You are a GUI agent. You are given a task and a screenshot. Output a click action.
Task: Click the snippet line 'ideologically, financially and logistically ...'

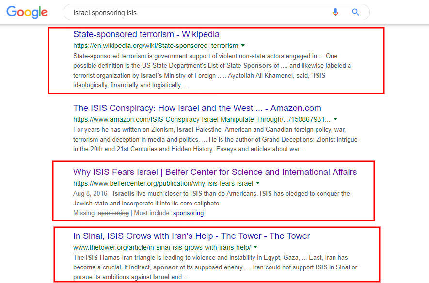[130, 85]
